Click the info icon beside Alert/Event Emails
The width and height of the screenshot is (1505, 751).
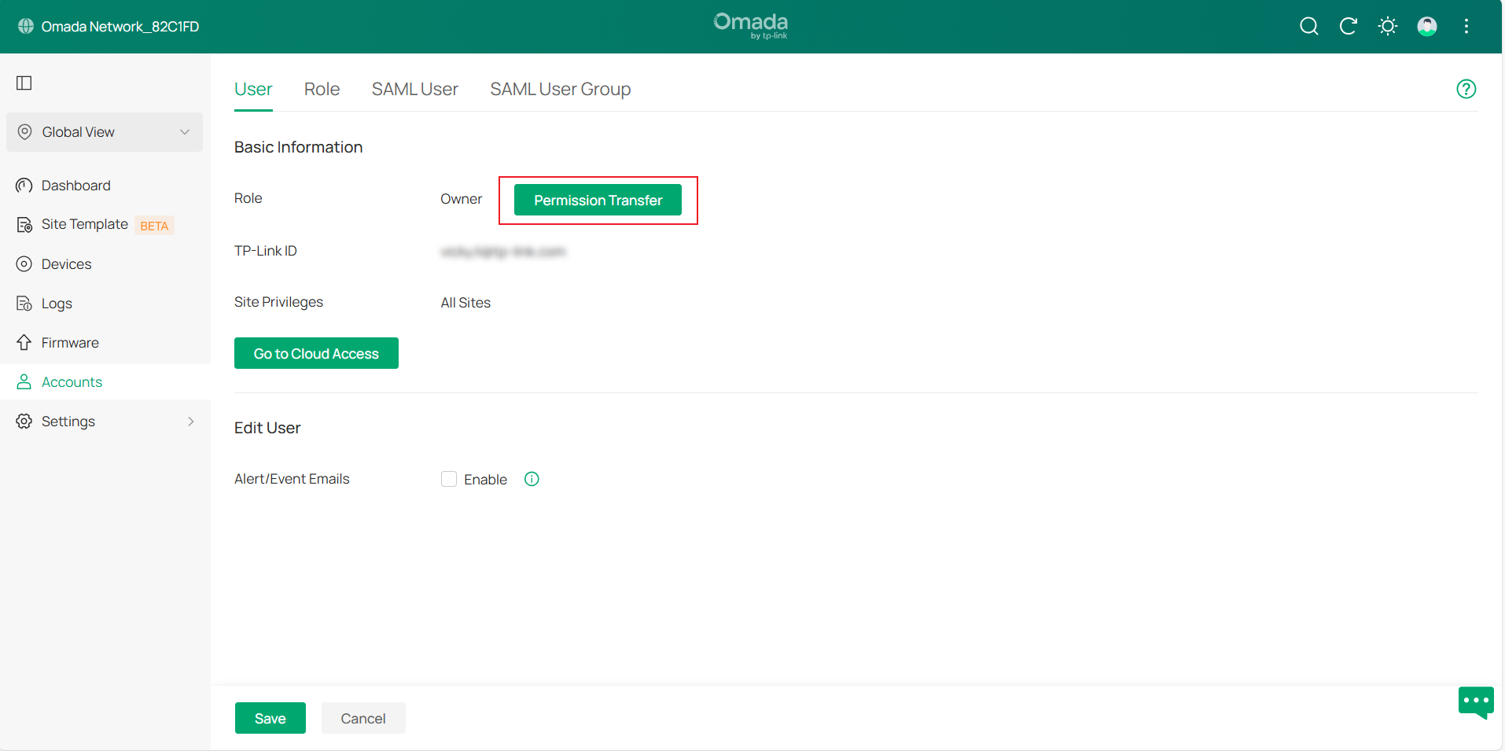(x=531, y=479)
